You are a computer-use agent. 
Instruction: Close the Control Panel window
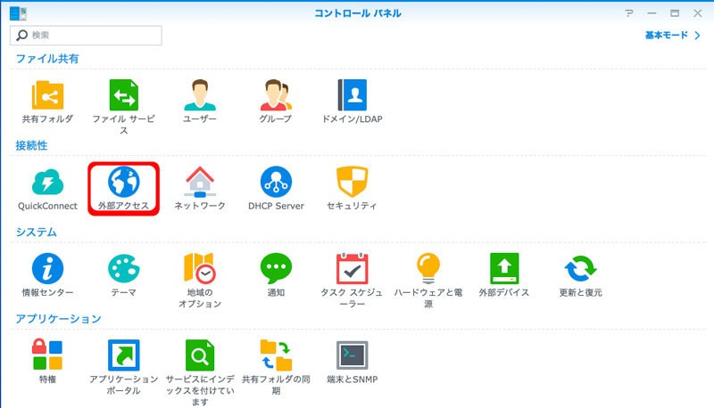click(x=698, y=13)
